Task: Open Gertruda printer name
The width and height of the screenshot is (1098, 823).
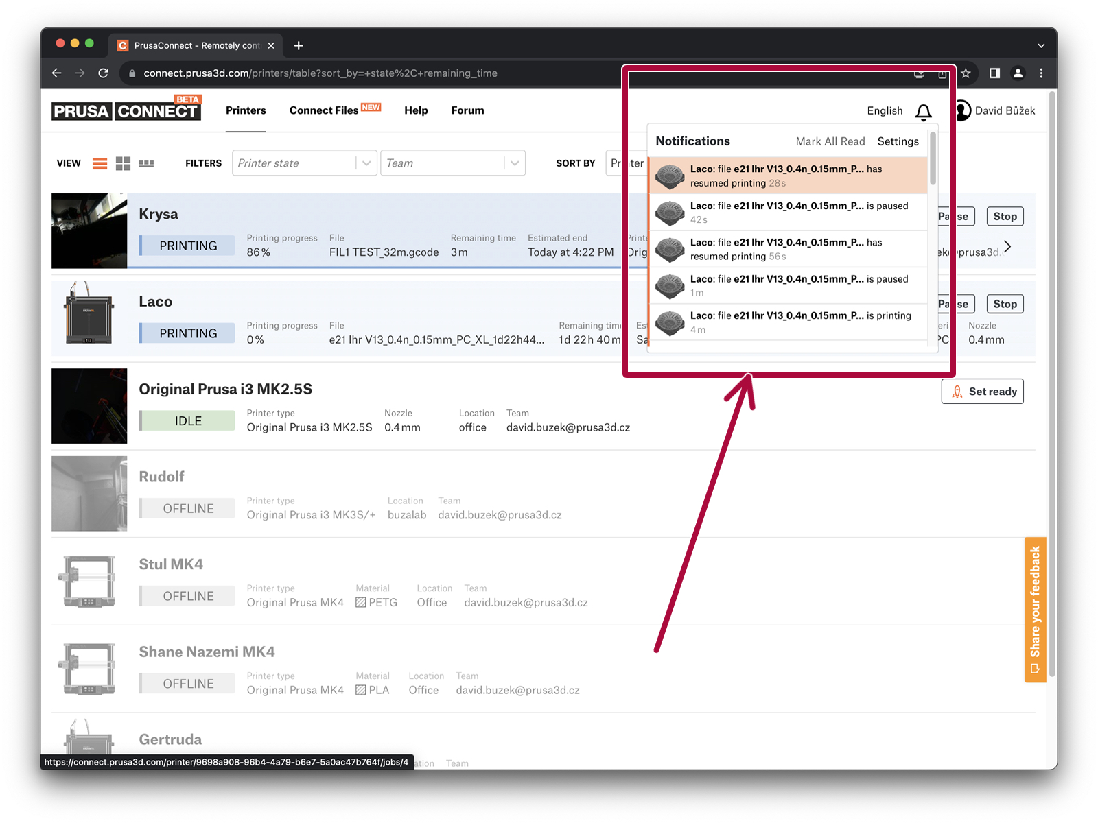Action: (x=170, y=739)
